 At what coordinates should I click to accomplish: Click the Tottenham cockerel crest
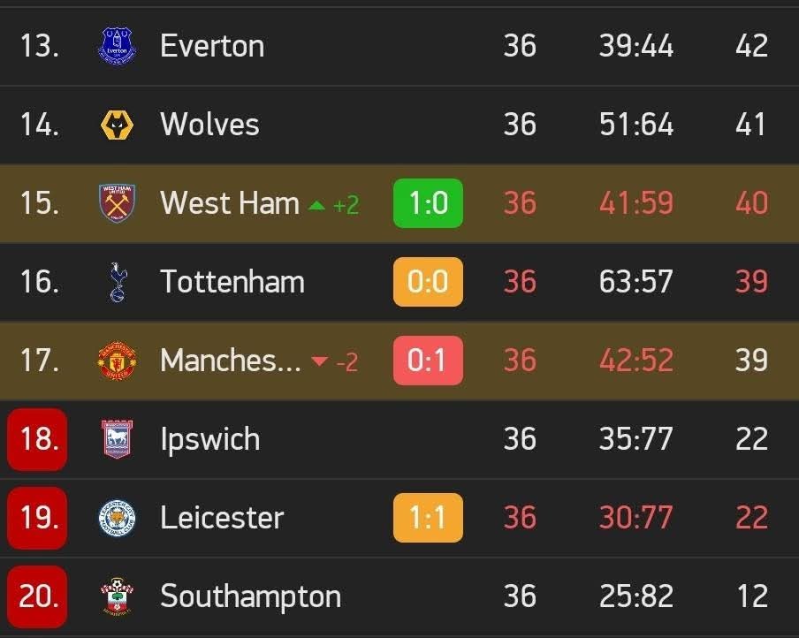tap(118, 282)
